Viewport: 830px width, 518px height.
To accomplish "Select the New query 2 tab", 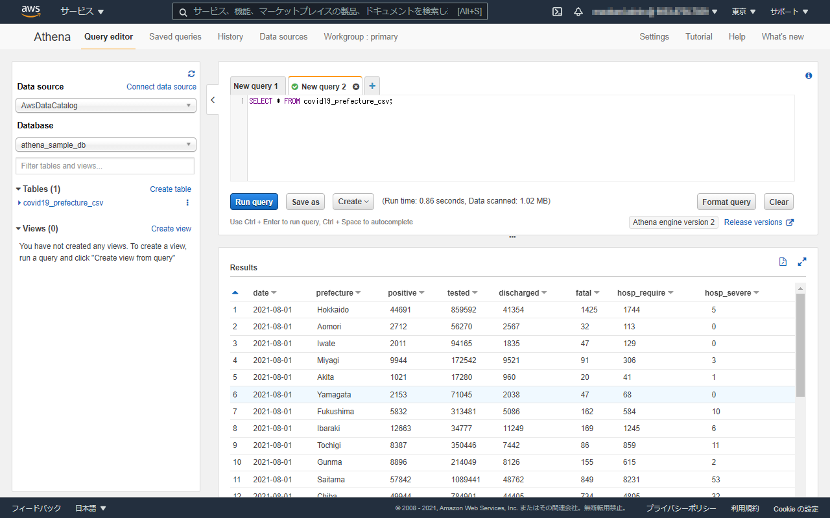I will coord(324,87).
